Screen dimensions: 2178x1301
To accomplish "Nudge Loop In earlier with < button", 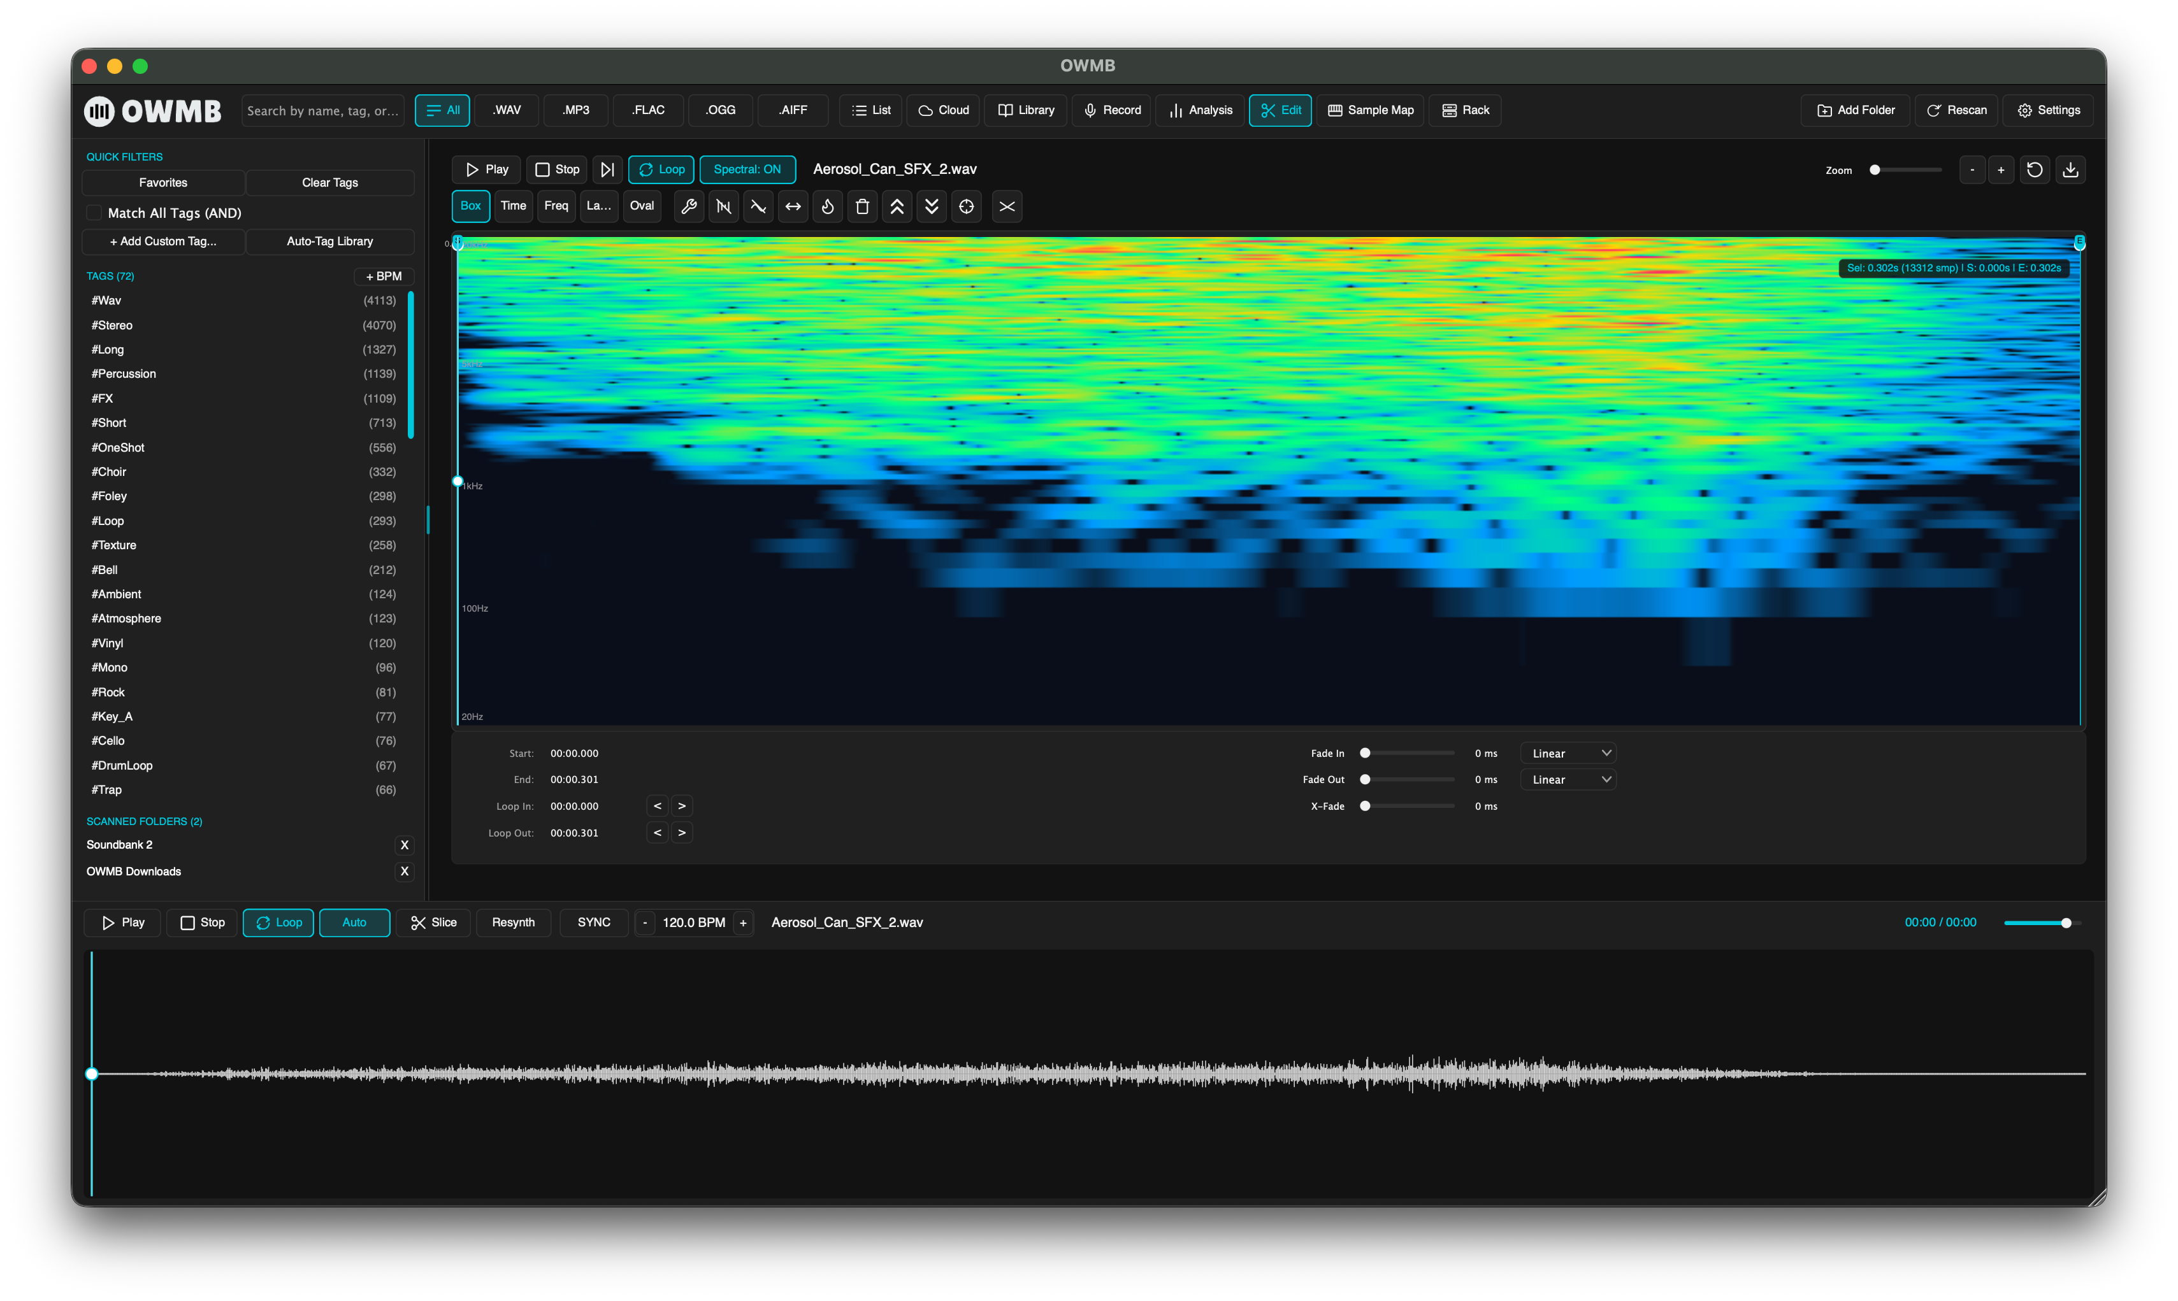I will (657, 806).
